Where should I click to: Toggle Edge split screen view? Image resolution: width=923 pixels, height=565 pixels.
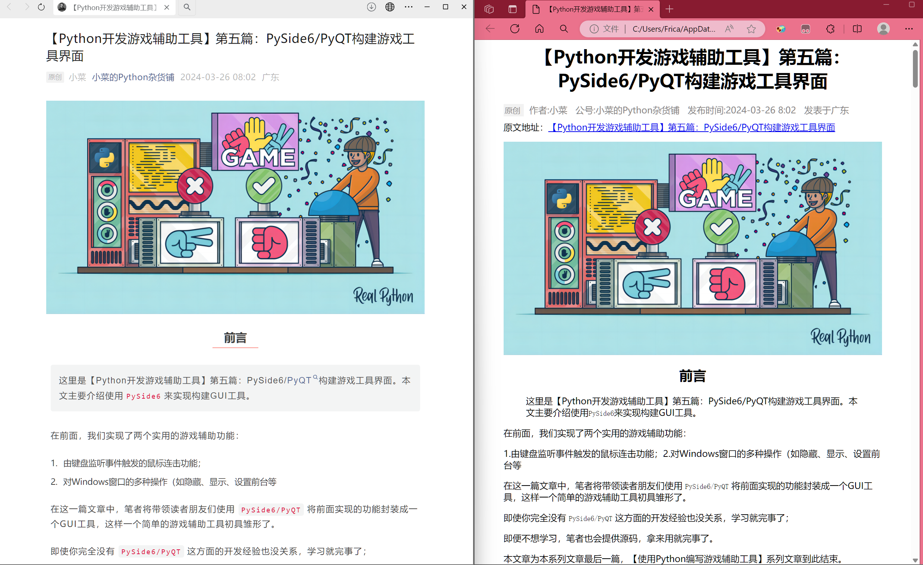pyautogui.click(x=857, y=29)
